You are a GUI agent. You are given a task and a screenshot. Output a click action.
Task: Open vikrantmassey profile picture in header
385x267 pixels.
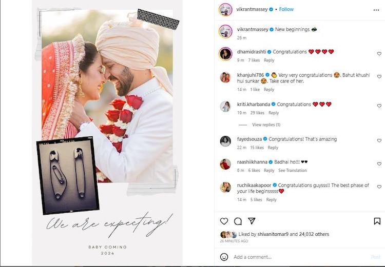pyautogui.click(x=225, y=10)
